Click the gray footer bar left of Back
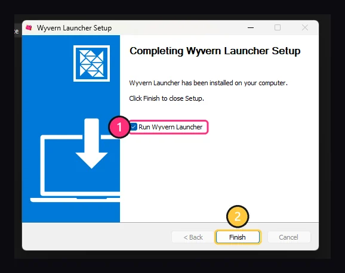The image size is (345, 273). click(97, 237)
